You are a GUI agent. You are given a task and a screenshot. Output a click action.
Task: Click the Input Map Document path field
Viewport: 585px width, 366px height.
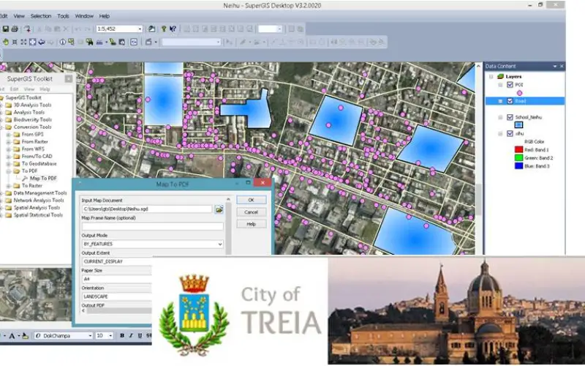(x=147, y=209)
